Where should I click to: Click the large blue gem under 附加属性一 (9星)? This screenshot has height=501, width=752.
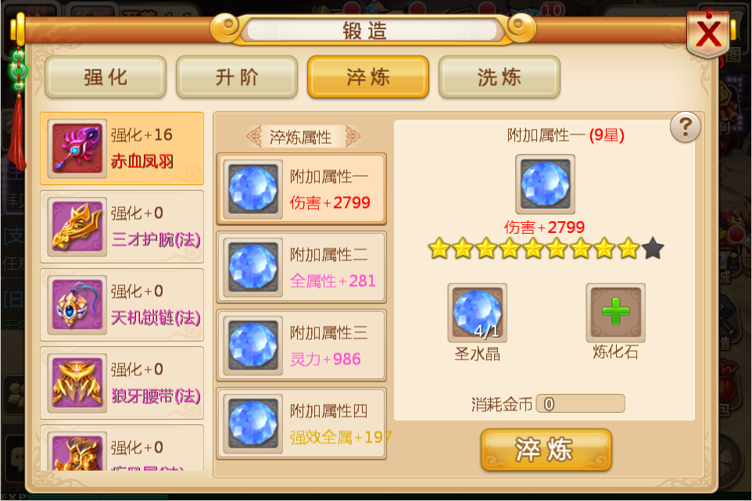[x=546, y=184]
